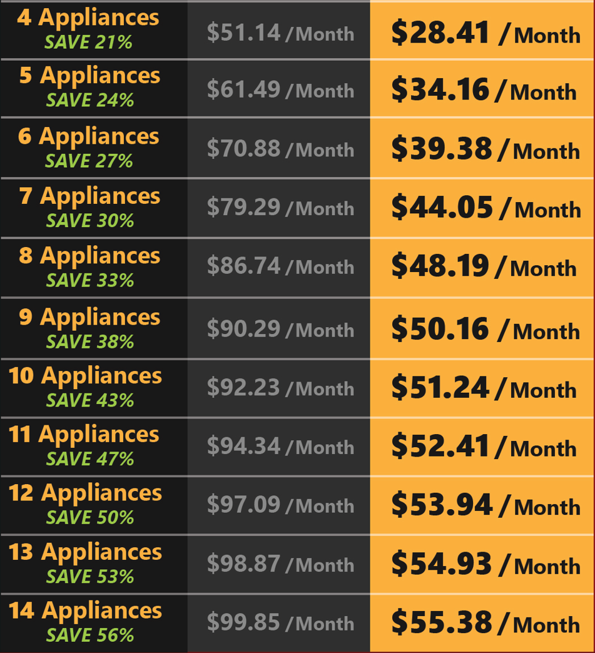Select the $39.38 per month price cell
Viewport: 595px width, 653px height.
click(485, 149)
